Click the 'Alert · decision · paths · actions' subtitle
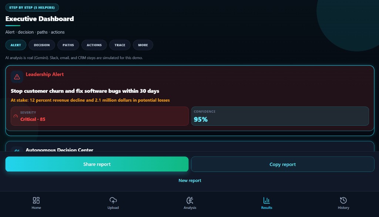 point(35,32)
